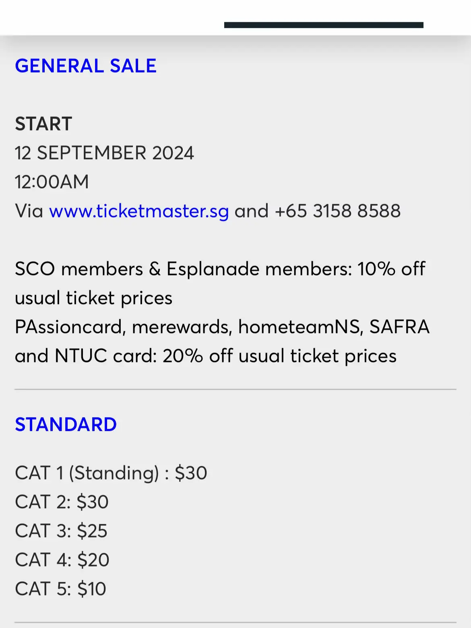Tap the usual ticket prices text line

tap(93, 298)
